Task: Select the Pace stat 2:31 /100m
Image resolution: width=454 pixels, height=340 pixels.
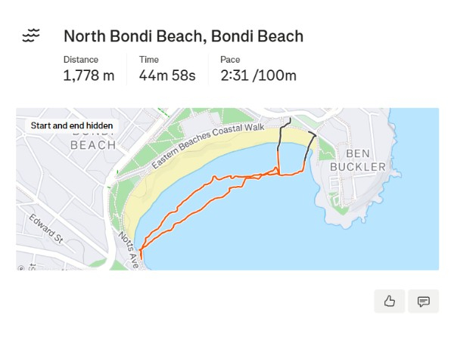Action: pyautogui.click(x=258, y=75)
